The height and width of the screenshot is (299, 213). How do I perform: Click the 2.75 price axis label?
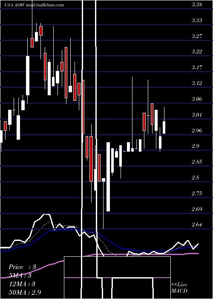pyautogui.click(x=197, y=193)
